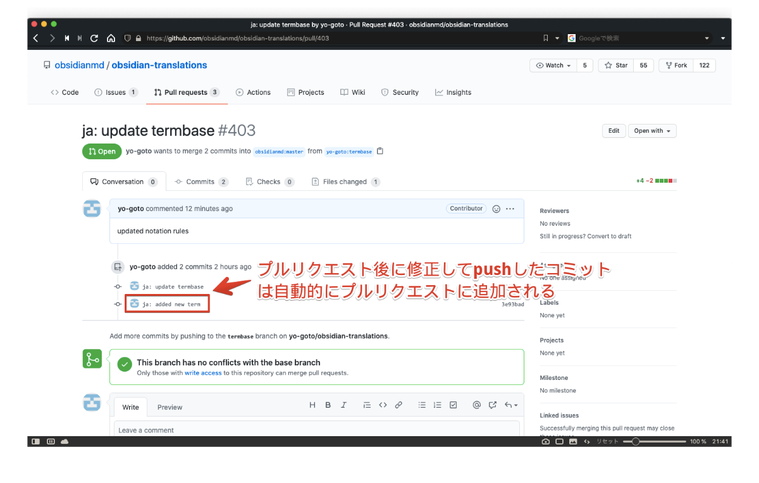Click the forks count 122
Image resolution: width=759 pixels, height=483 pixels.
(x=704, y=66)
